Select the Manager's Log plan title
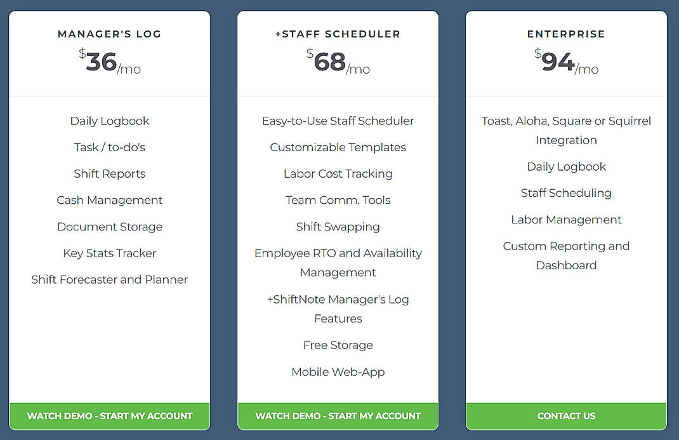The height and width of the screenshot is (440, 679). [x=109, y=34]
